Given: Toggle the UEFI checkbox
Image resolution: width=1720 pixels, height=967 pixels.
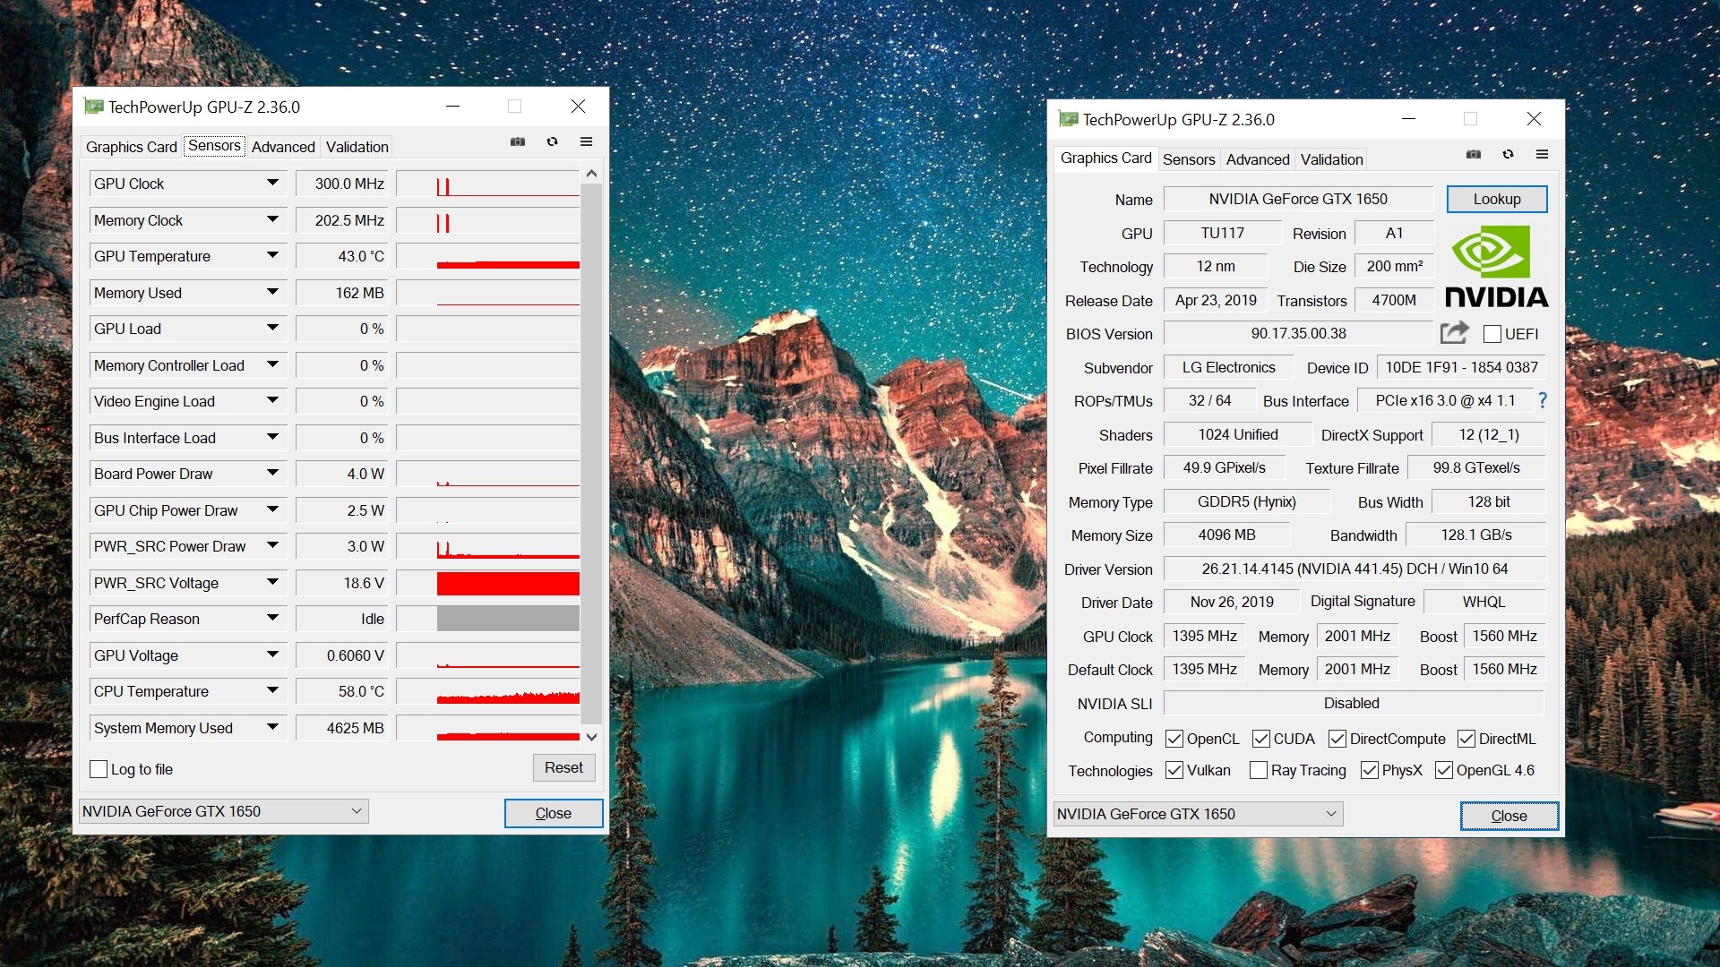Looking at the screenshot, I should coord(1492,334).
